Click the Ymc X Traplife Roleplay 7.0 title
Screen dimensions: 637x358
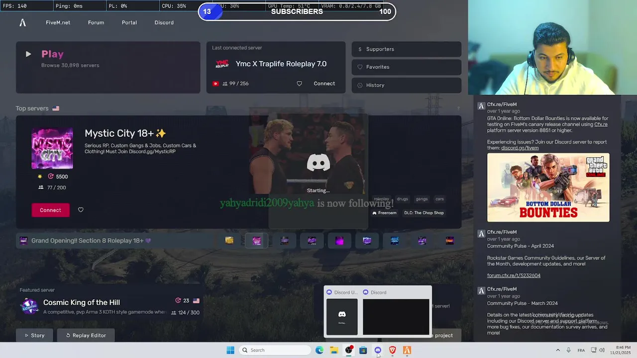[281, 64]
